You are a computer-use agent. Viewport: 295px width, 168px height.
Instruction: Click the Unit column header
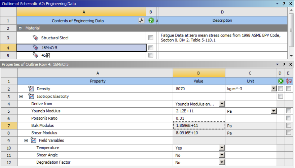click(250, 81)
